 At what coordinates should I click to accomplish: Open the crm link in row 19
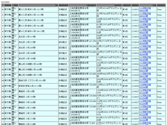145,113
